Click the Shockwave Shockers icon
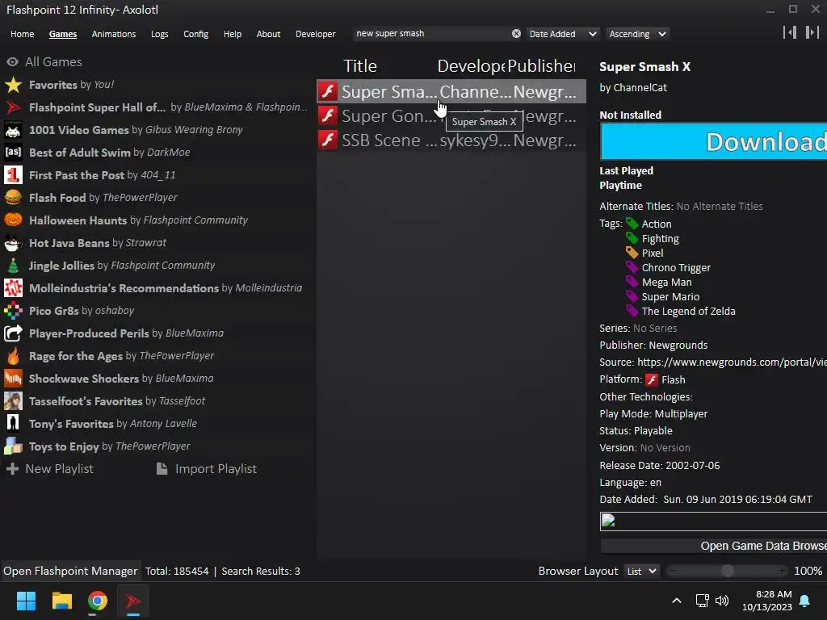 [x=13, y=379]
